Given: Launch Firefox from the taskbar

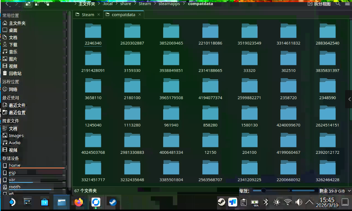Looking at the screenshot, I should point(79,202).
